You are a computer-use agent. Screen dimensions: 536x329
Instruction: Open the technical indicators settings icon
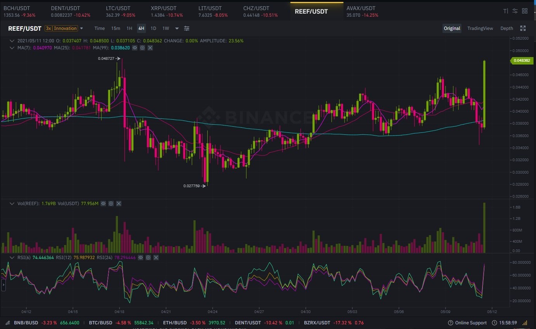point(187,28)
